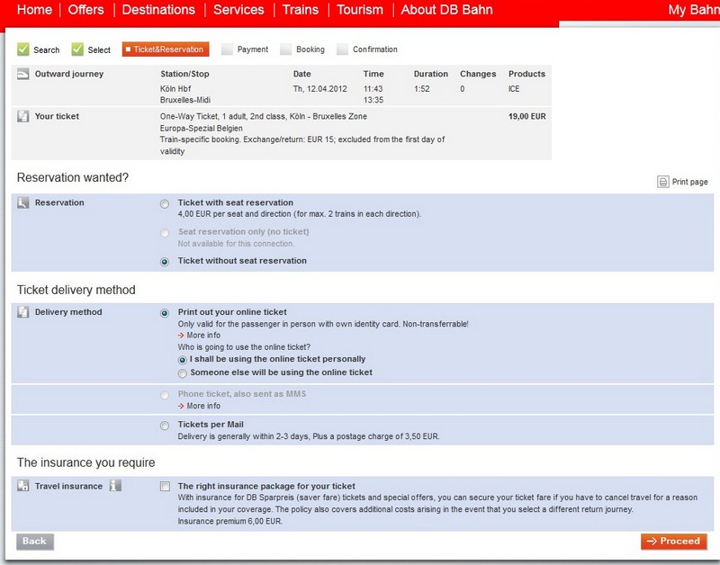Click the date Th, 12.04.2012
The height and width of the screenshot is (565, 720).
click(x=320, y=88)
